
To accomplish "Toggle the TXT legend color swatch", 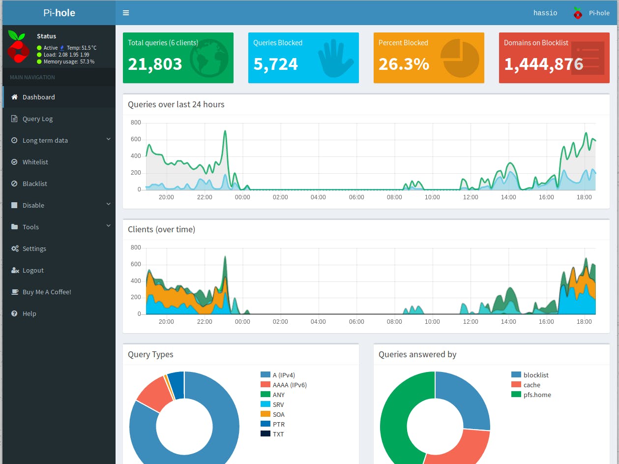I will (265, 434).
